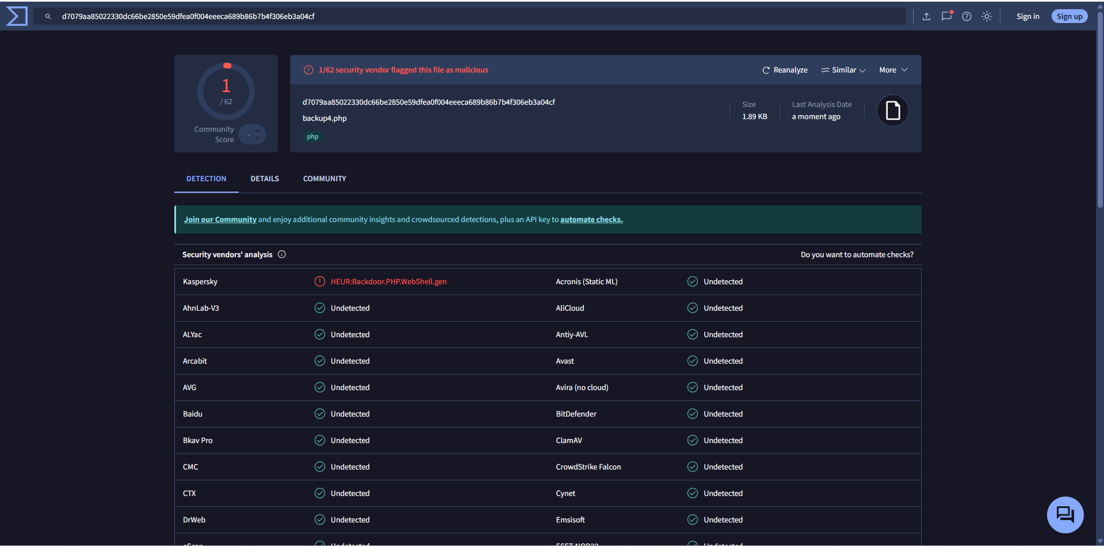Click the Undetected checkmark beside ClamAV
Viewport: 1104px width, 546px height.
point(692,440)
